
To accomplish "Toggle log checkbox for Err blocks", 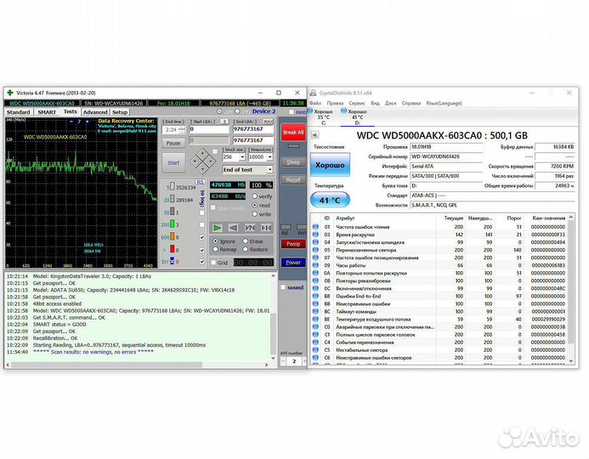I will tap(202, 262).
